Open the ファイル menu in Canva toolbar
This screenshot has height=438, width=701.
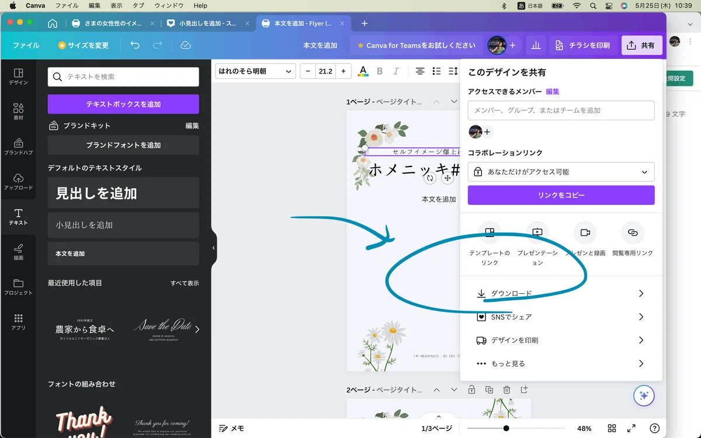pyautogui.click(x=26, y=45)
